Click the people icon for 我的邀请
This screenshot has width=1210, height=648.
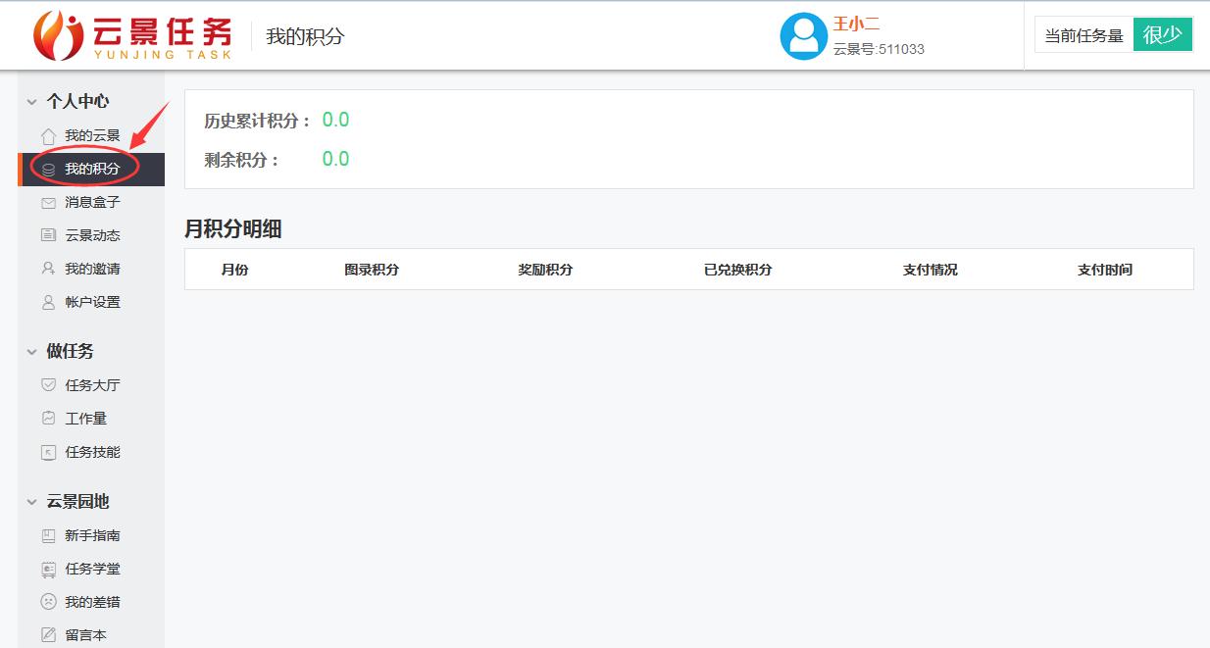pyautogui.click(x=46, y=269)
